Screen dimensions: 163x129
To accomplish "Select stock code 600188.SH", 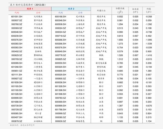I will (61, 17).
